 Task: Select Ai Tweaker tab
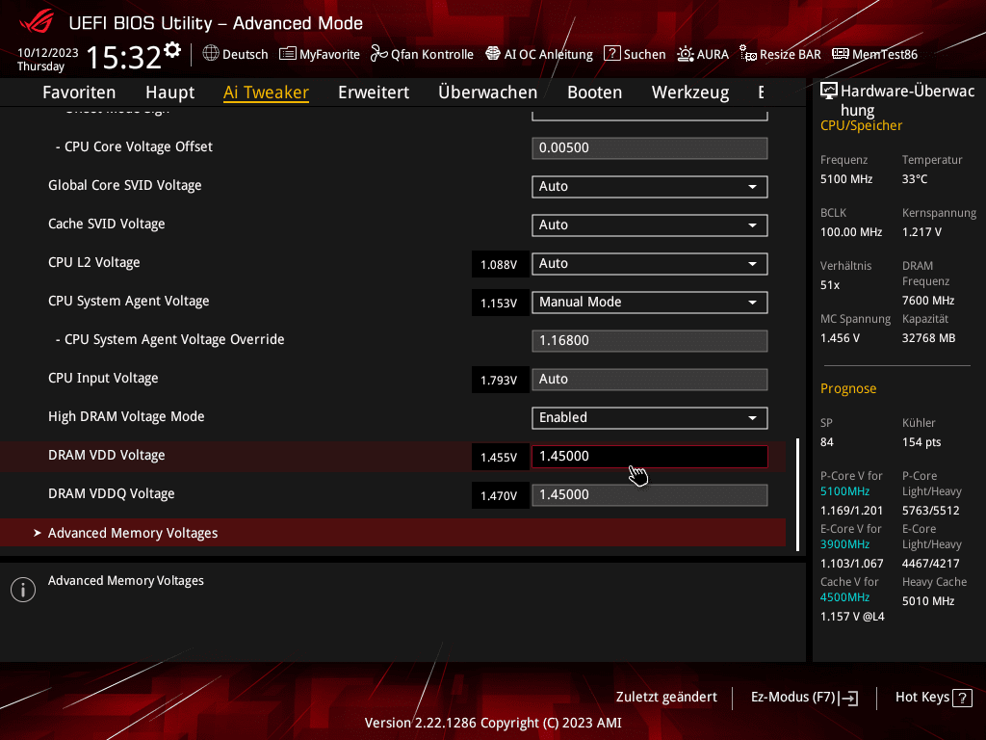pyautogui.click(x=266, y=92)
